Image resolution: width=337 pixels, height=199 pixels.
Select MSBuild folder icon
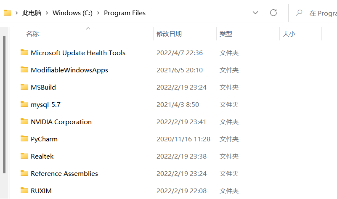(x=24, y=87)
